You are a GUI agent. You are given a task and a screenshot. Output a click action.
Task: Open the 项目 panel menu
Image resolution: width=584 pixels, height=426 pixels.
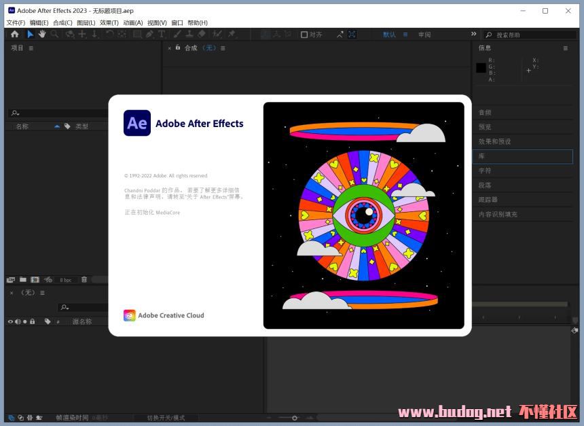click(31, 48)
